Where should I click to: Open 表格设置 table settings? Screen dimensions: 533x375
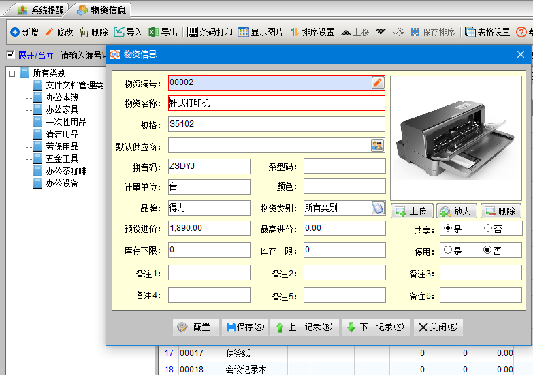(x=487, y=32)
